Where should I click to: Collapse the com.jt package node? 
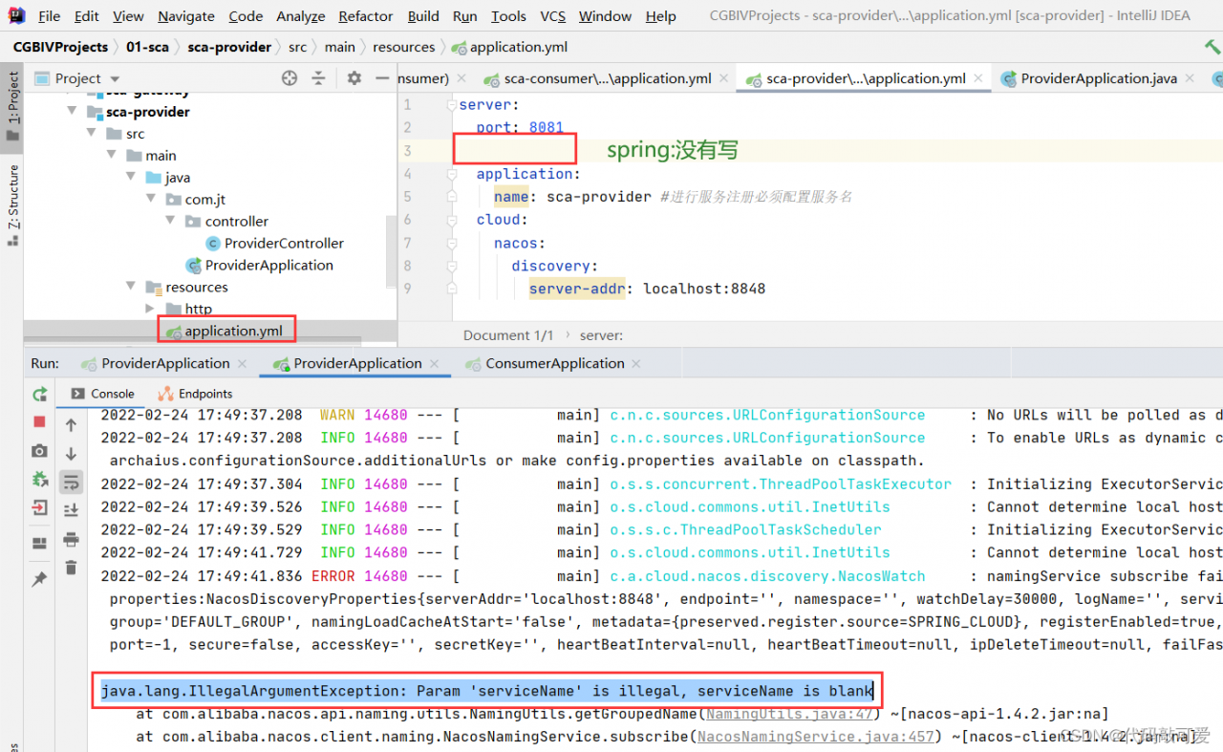point(151,200)
